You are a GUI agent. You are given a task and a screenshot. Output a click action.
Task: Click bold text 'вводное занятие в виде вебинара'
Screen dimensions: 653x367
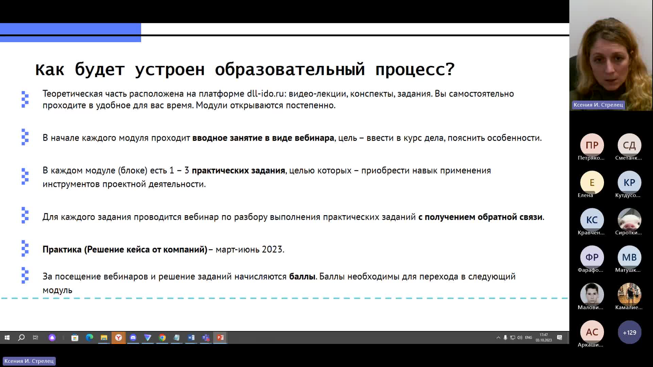coord(263,138)
